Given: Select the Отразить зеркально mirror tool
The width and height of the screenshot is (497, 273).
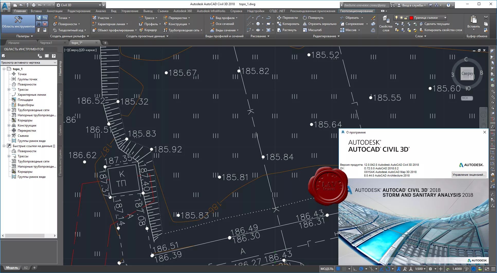Looking at the screenshot, I should pos(320,24).
